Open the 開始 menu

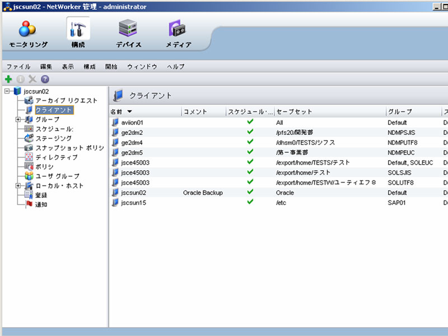111,67
